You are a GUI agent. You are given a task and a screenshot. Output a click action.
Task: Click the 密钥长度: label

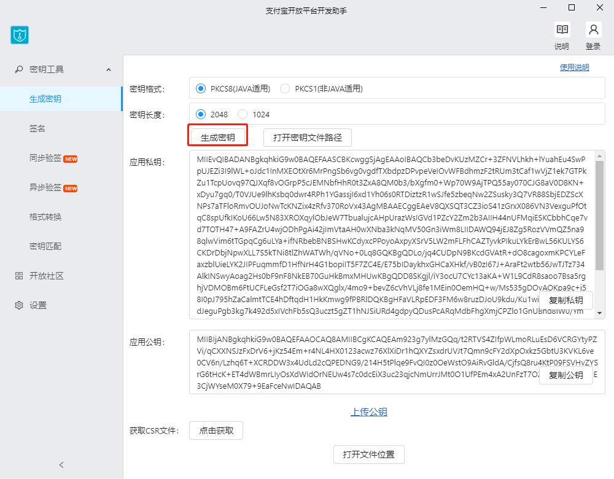click(x=147, y=115)
